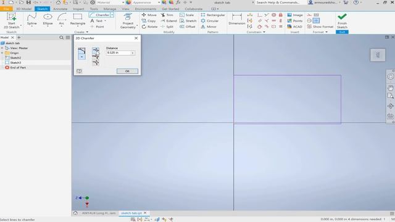Screen dimensions: 395x222
Task: Switch to the Inspect tab
Action: (78, 9)
